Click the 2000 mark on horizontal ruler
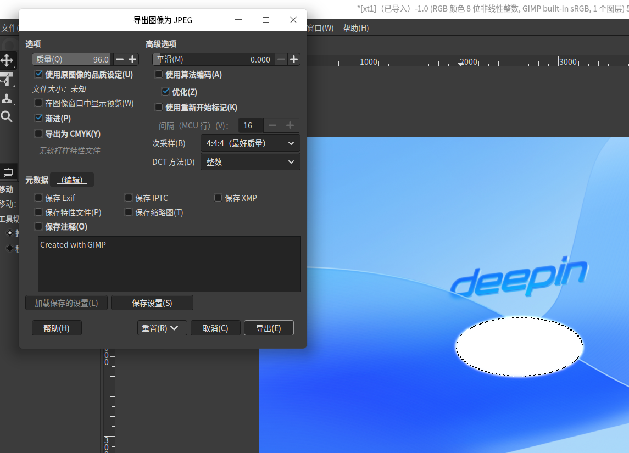629x453 pixels. click(469, 61)
